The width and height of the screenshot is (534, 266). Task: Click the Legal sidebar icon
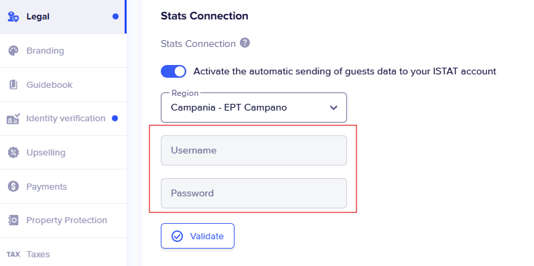[x=13, y=17]
